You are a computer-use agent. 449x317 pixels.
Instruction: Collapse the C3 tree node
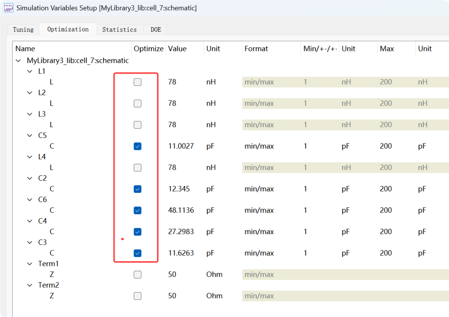(30, 242)
